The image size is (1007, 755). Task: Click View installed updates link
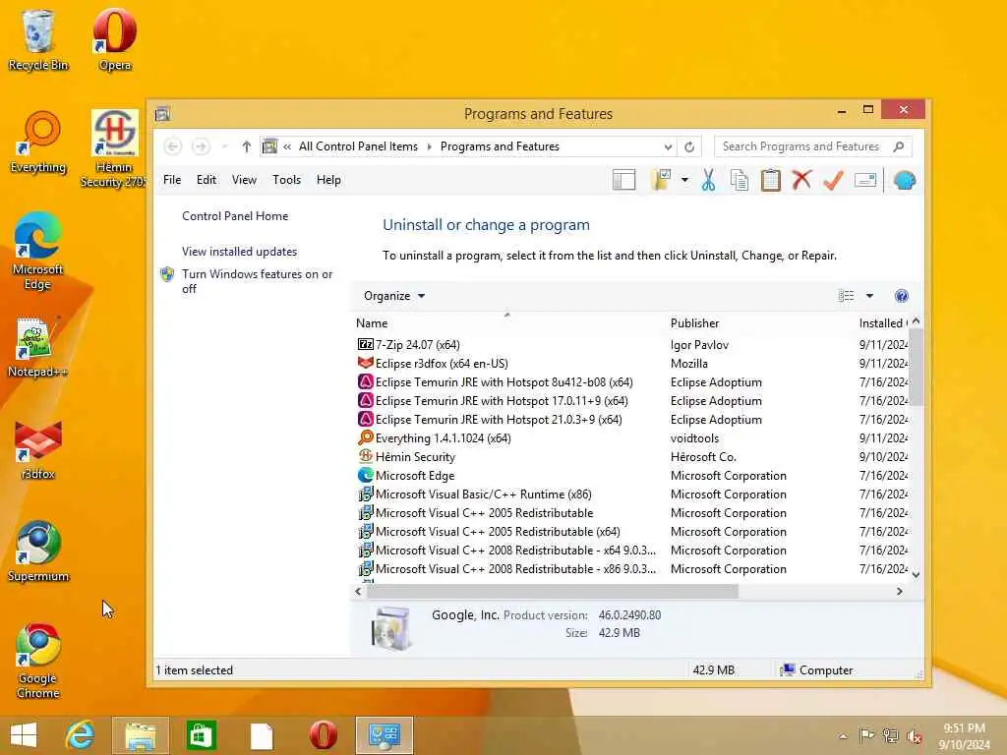pos(240,252)
